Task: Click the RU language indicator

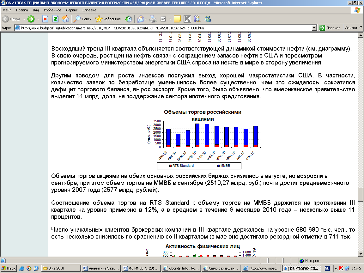Action: pyautogui.click(x=327, y=268)
